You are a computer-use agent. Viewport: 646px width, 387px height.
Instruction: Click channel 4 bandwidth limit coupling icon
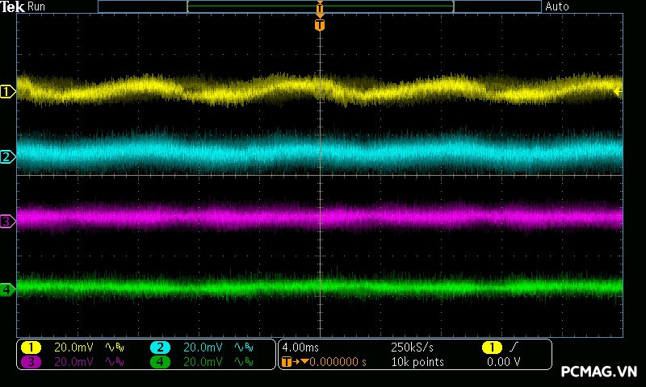pos(243,362)
